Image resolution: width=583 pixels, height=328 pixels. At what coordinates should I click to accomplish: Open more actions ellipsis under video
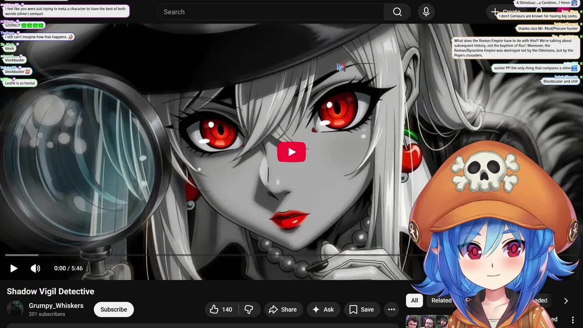[391, 310]
